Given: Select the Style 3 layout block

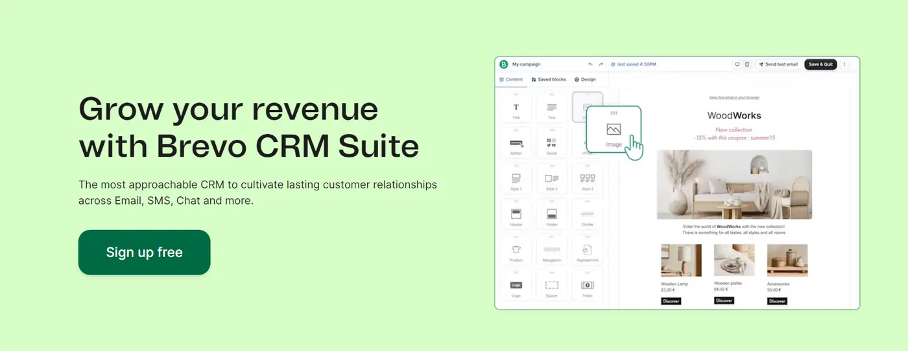Looking at the screenshot, I should click(x=588, y=179).
